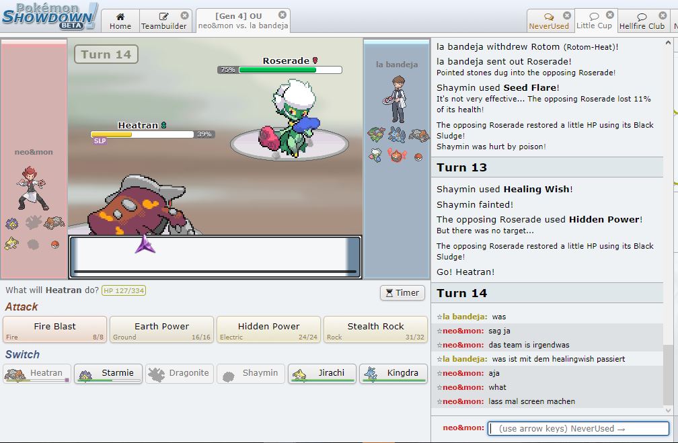The image size is (678, 443).
Task: Close the Little Cup chat tab
Action: pyautogui.click(x=610, y=15)
